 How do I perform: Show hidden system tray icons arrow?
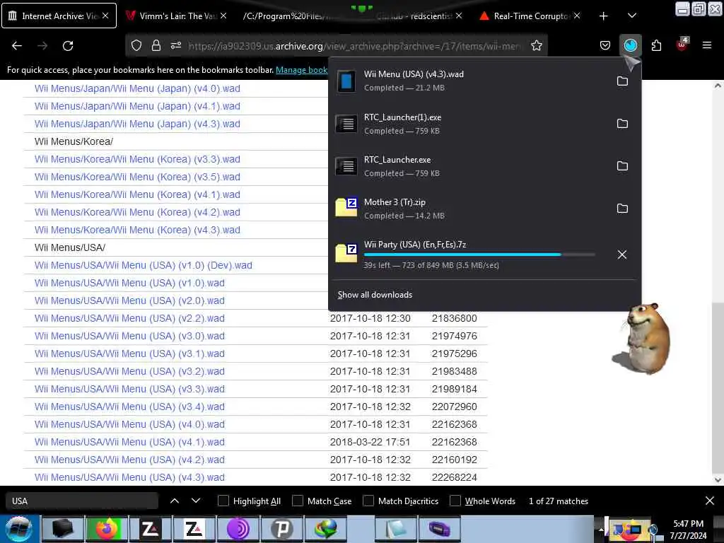(x=601, y=530)
